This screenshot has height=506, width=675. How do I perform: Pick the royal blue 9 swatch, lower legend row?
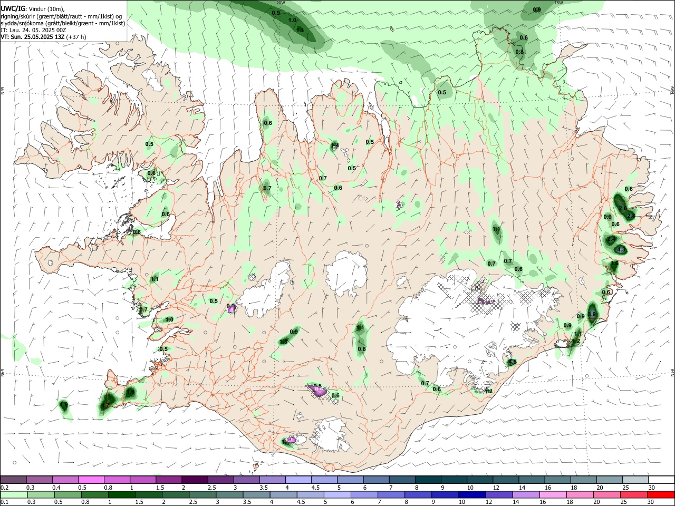click(x=446, y=495)
